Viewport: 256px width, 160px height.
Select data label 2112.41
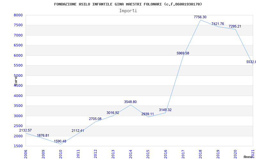click(x=78, y=131)
